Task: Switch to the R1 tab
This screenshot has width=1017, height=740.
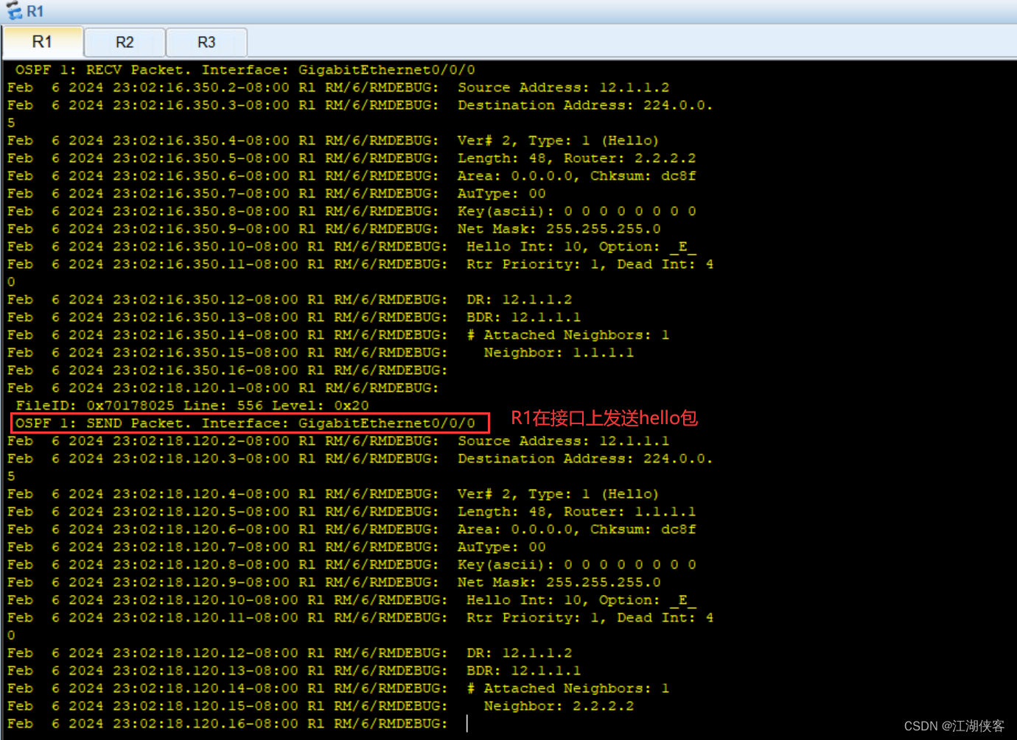Action: pyautogui.click(x=43, y=42)
